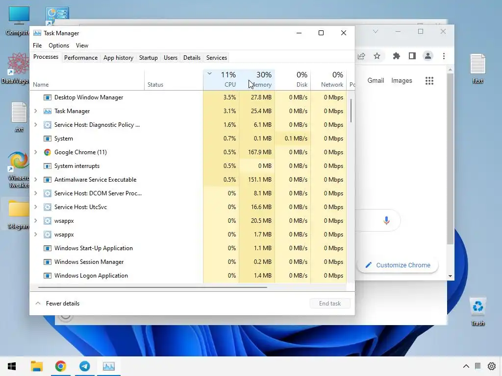This screenshot has height=376, width=502.
Task: Click the Google Chrome (11) process icon
Action: point(48,152)
